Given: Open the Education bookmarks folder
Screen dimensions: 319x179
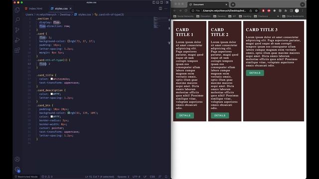Looking at the screenshot, I should click(203, 16).
